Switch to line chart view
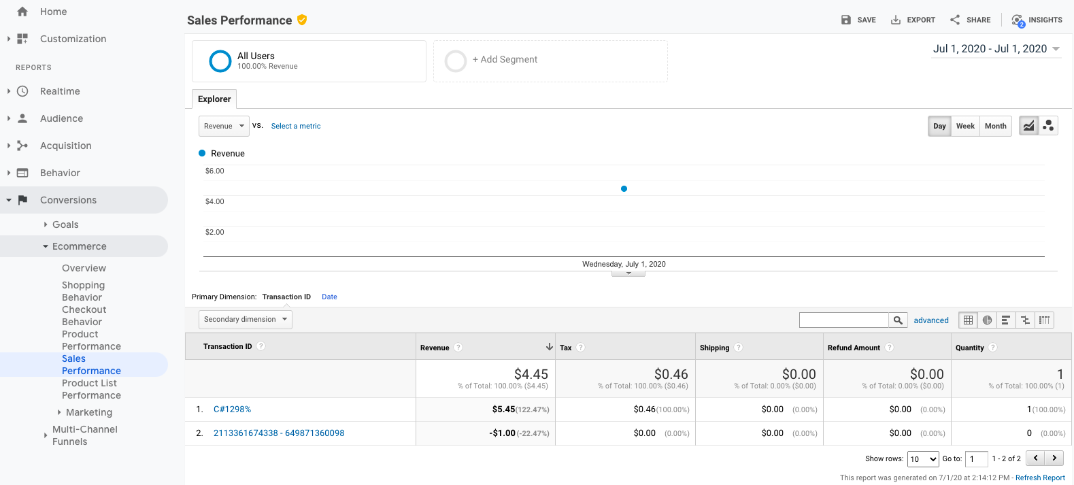1074x485 pixels. [x=1028, y=126]
